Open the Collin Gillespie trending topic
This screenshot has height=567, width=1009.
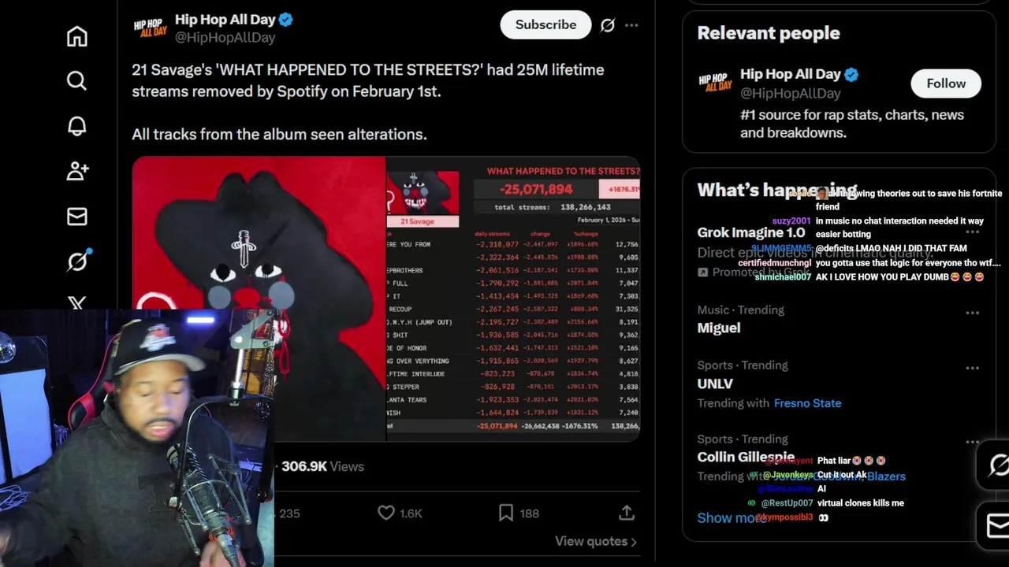(x=746, y=457)
